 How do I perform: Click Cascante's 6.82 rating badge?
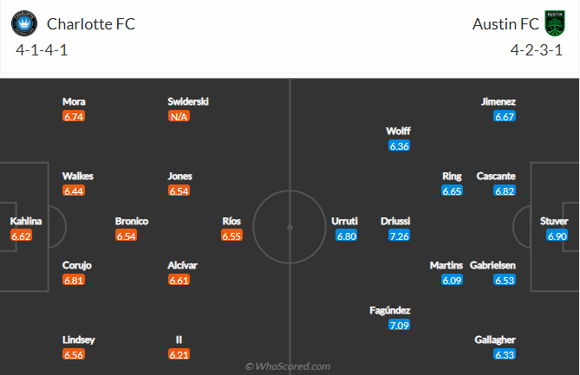tap(505, 191)
